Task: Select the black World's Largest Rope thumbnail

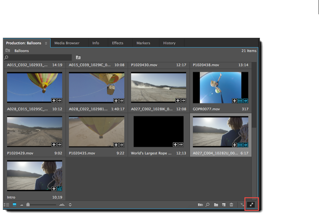Action: (x=158, y=132)
